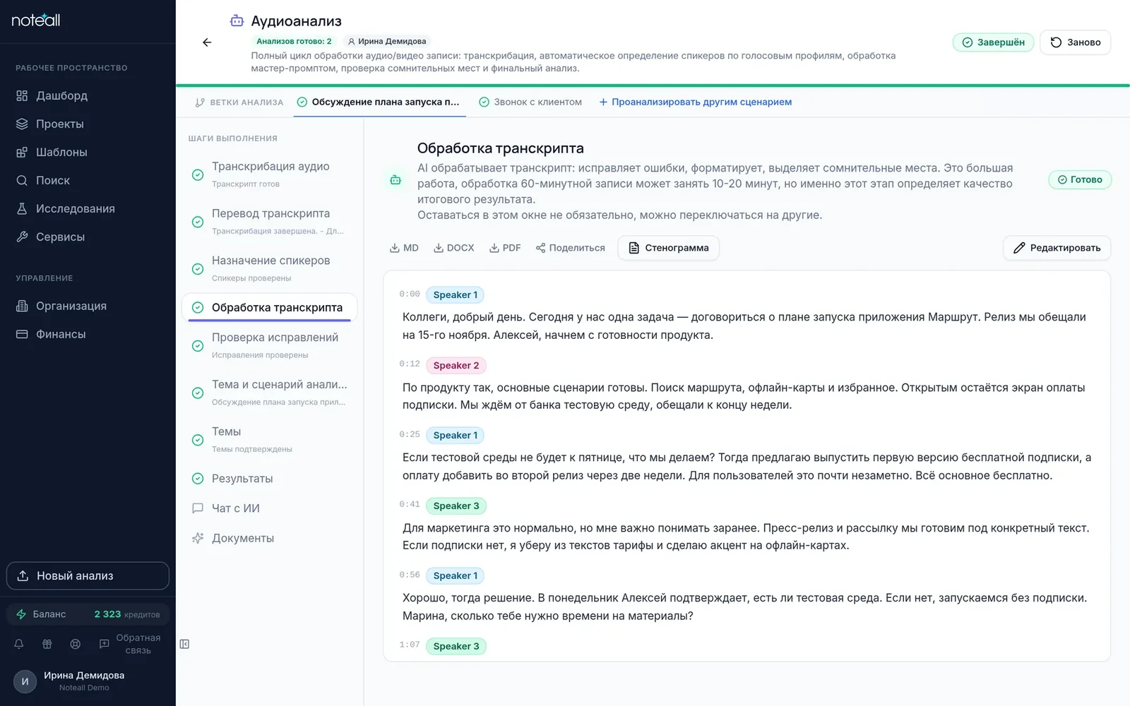This screenshot has width=1130, height=706.
Task: Click the notifications bell icon
Action: 19,644
